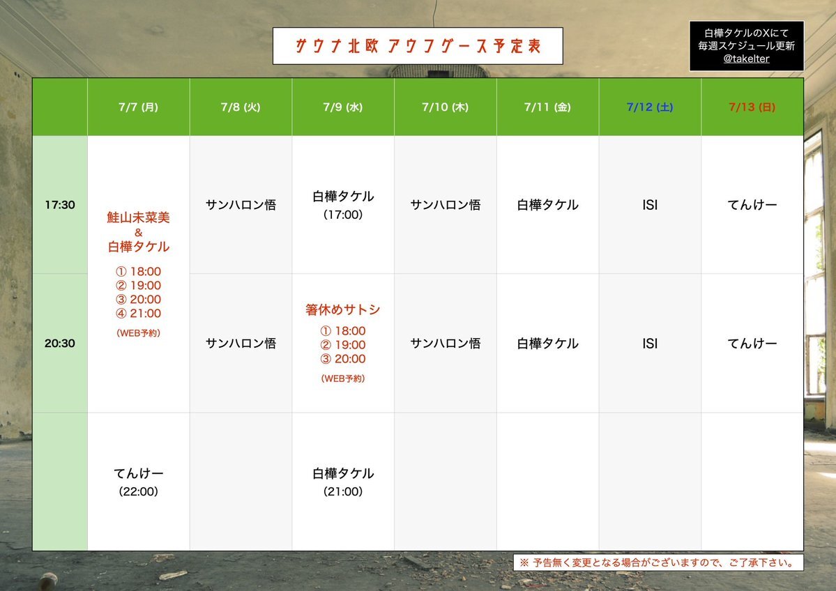Click ISI in 7/12 20:30 cell

pos(650,343)
